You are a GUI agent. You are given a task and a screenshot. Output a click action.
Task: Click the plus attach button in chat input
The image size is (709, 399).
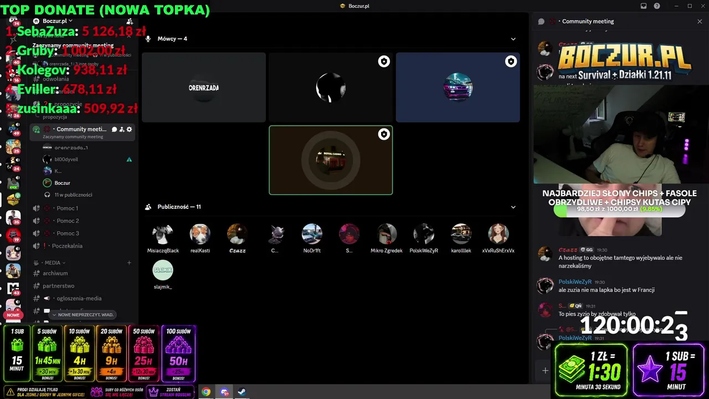click(x=545, y=370)
